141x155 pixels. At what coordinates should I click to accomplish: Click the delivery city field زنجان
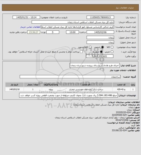[x=100, y=42]
